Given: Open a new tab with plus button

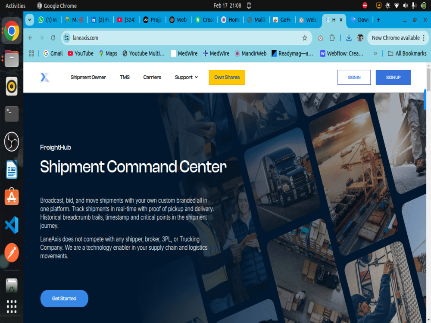Looking at the screenshot, I should click(x=378, y=20).
